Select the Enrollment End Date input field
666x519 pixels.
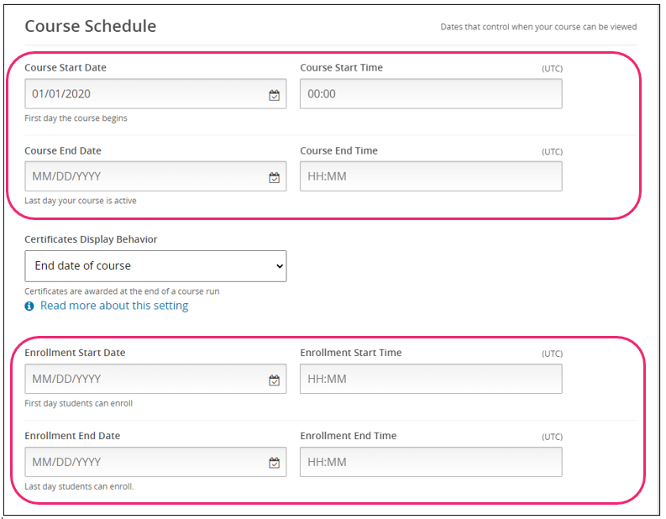pos(143,463)
